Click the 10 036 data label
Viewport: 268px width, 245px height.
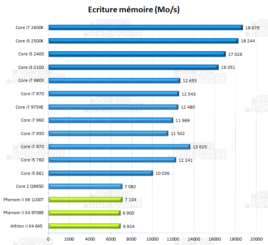click(x=163, y=173)
